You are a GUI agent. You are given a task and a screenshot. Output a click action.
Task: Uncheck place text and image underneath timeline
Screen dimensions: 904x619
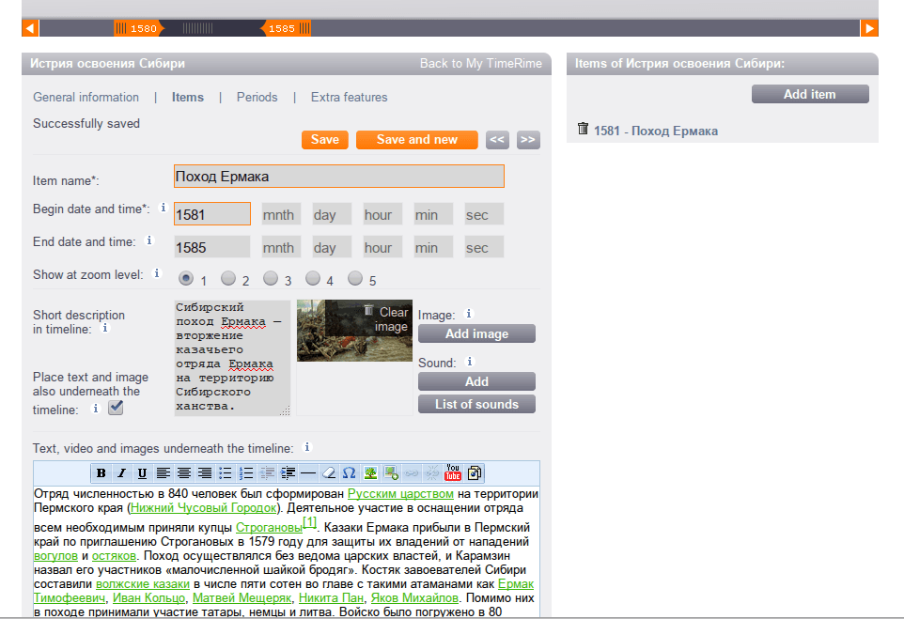click(x=117, y=408)
